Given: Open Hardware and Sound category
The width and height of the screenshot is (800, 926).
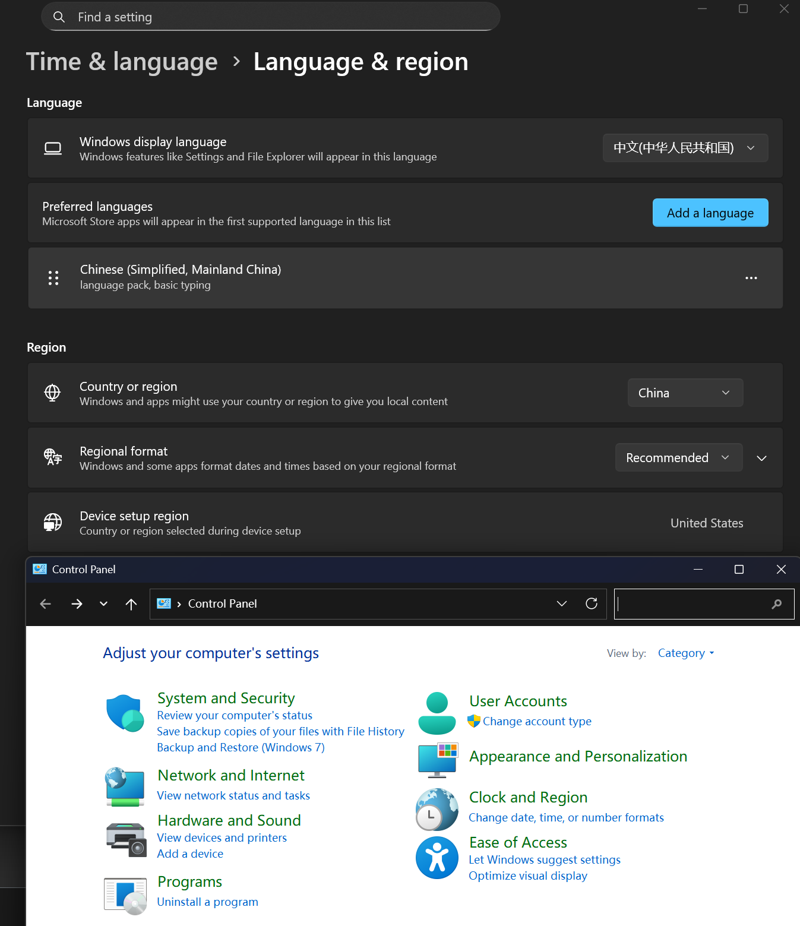Looking at the screenshot, I should point(229,820).
